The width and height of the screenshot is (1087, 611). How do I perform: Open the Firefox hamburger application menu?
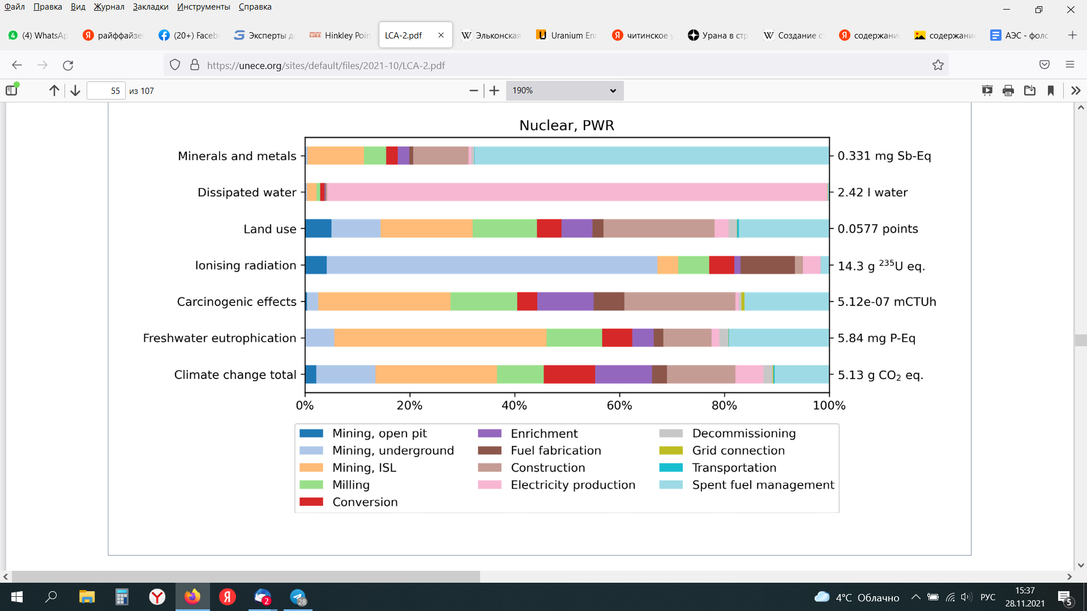[1069, 64]
